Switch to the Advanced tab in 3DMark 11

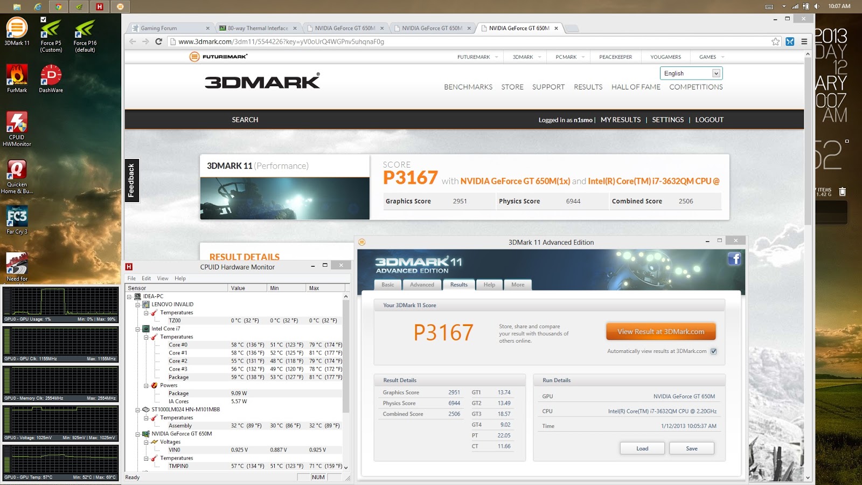(x=422, y=285)
